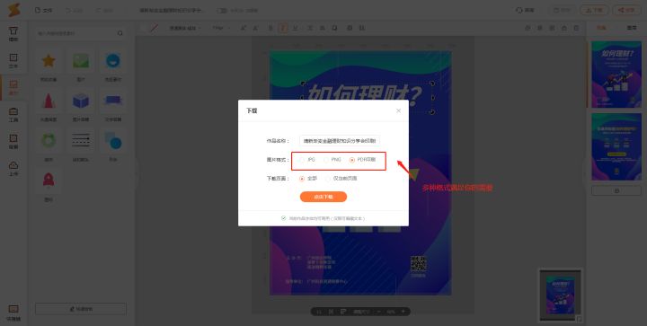Select the PNG format radio button

(326, 160)
